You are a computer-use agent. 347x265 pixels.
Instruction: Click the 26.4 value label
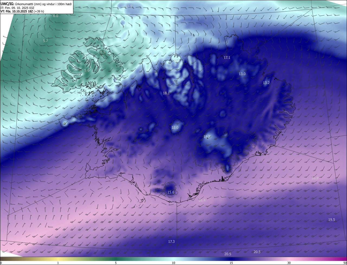[x=202, y=201]
